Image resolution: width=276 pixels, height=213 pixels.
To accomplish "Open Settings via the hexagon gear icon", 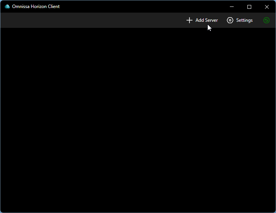I will 230,20.
